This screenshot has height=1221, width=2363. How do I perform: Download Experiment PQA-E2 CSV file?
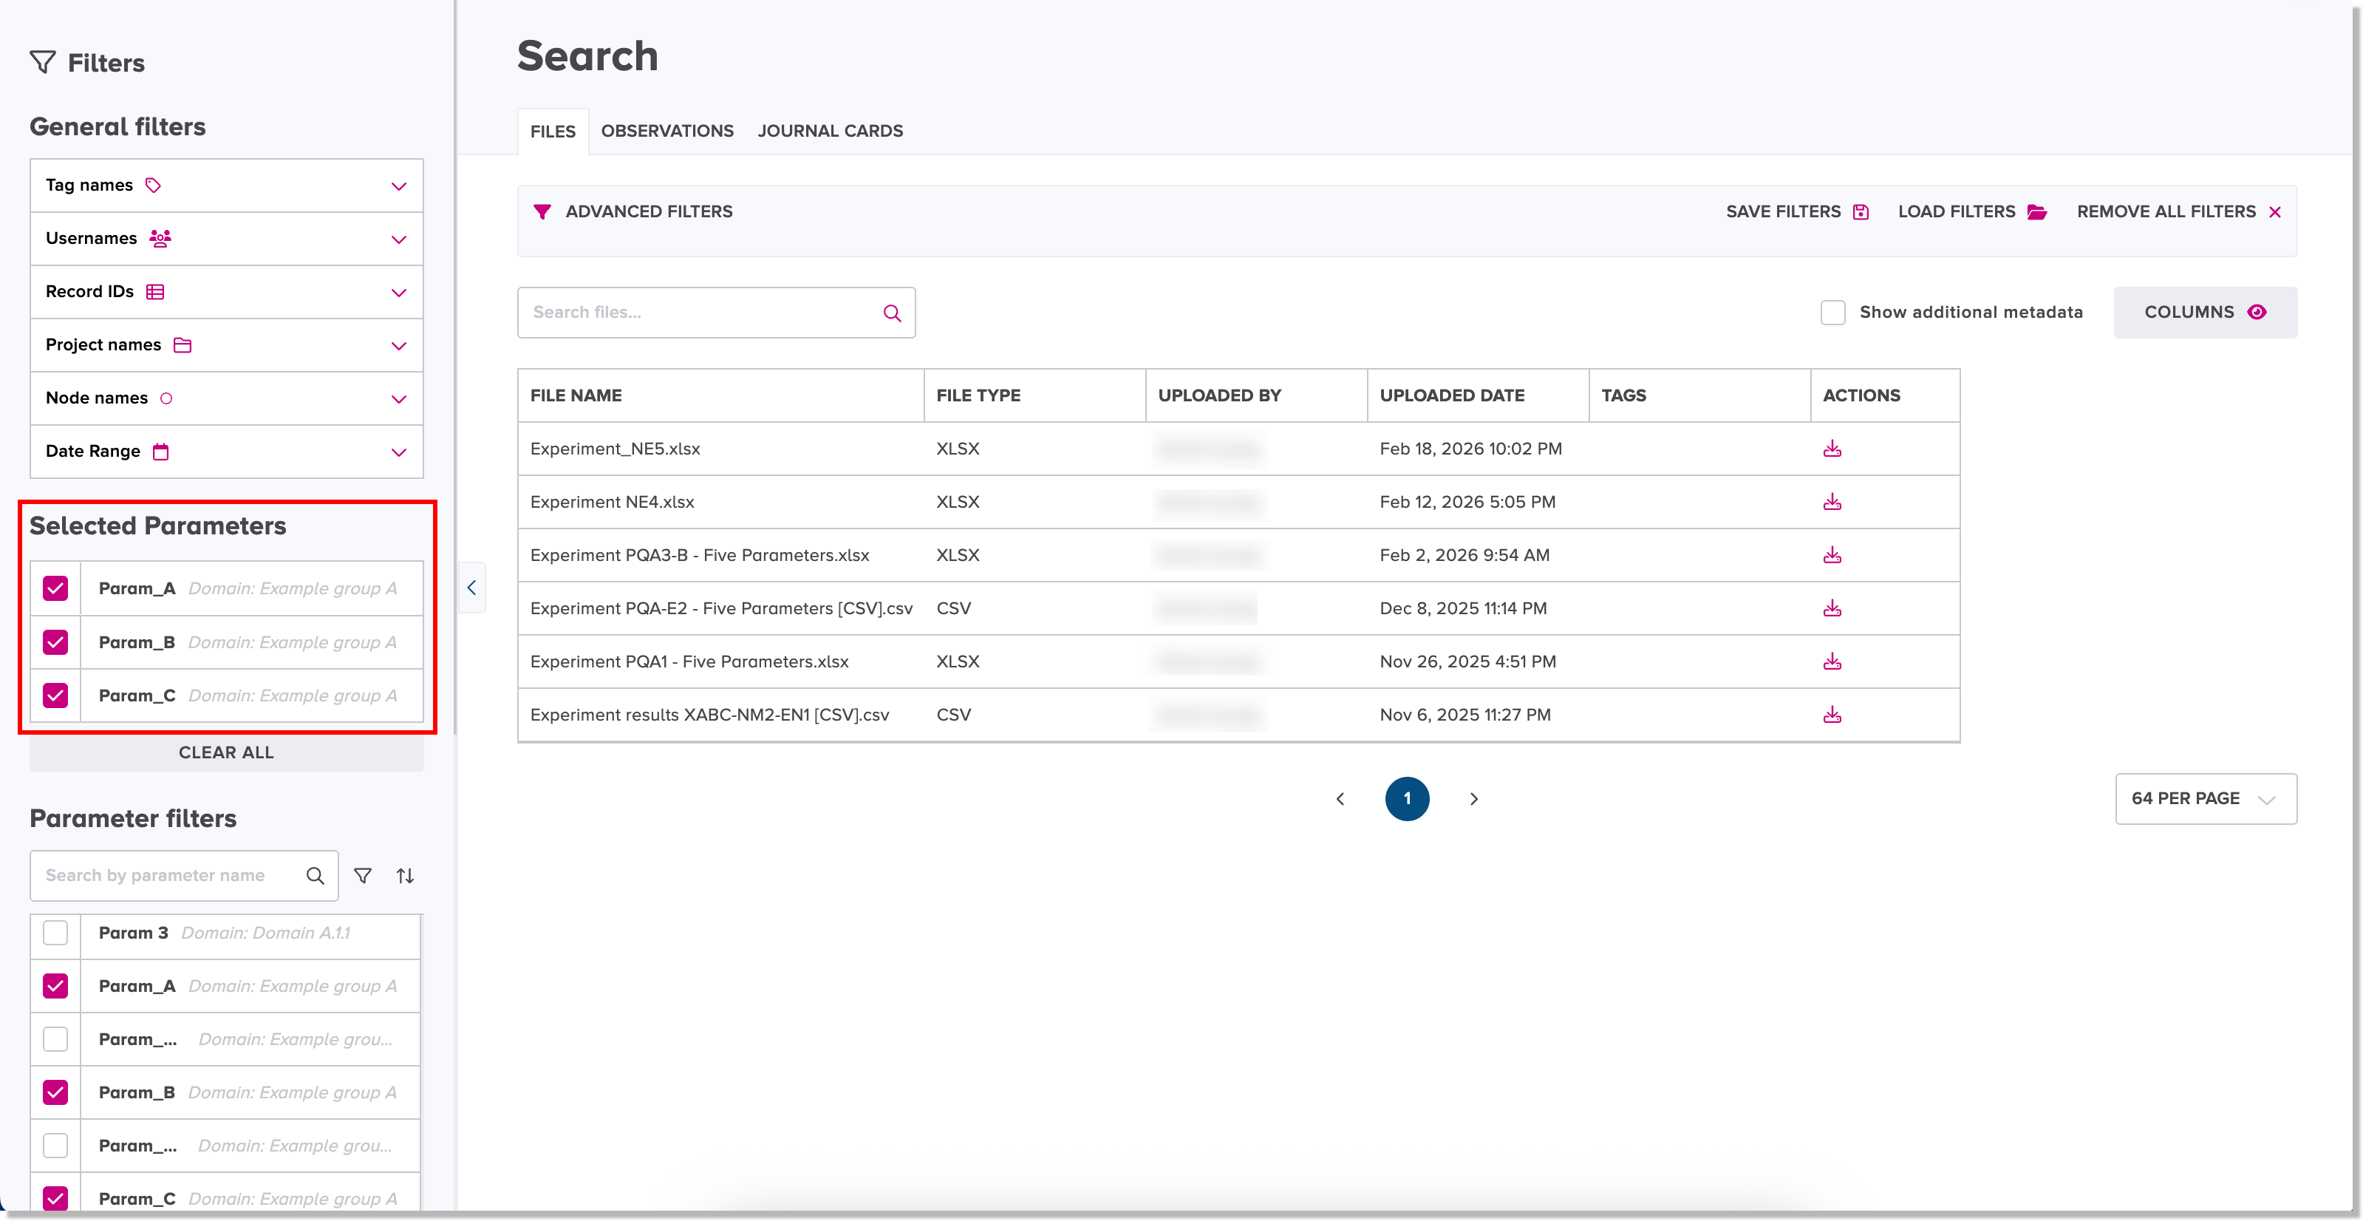(x=1832, y=608)
